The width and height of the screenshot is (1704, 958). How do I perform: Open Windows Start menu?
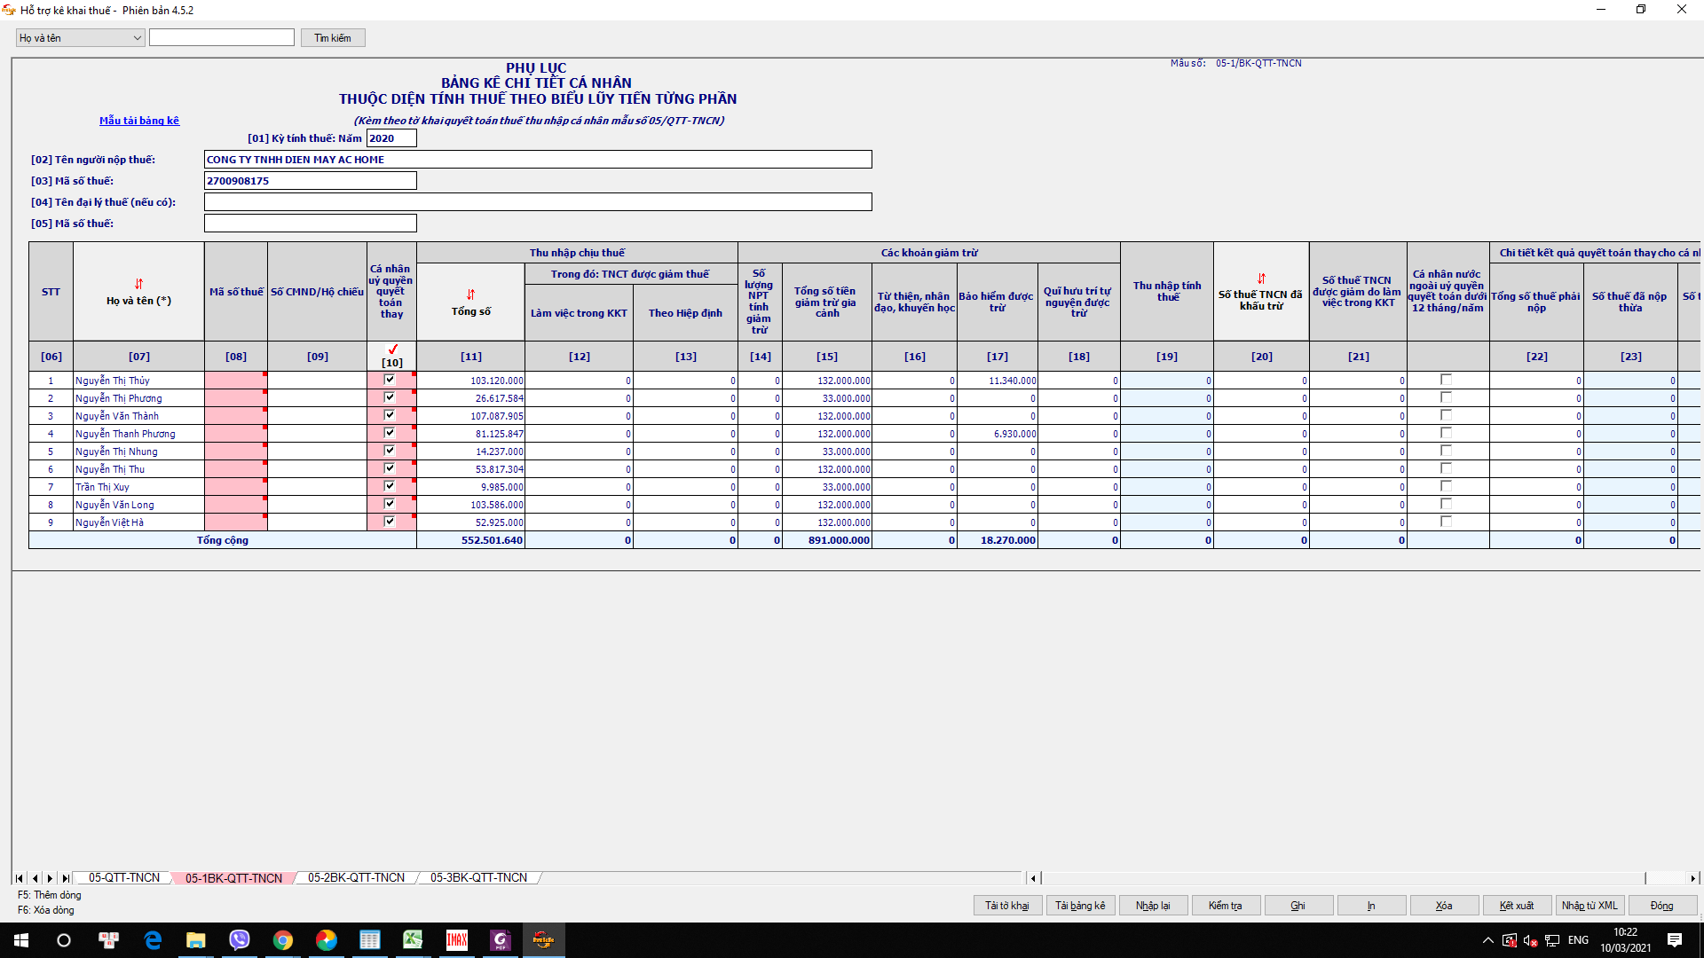[x=21, y=940]
